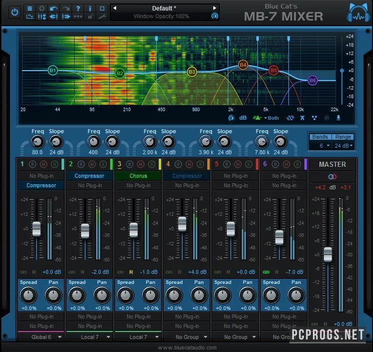Open band 3 Local 7 group dropdown
Viewport: 373px width, 352px height.
[138, 337]
